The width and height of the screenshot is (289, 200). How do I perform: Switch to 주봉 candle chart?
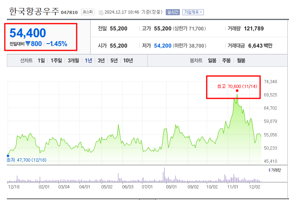pyautogui.click(x=226, y=60)
